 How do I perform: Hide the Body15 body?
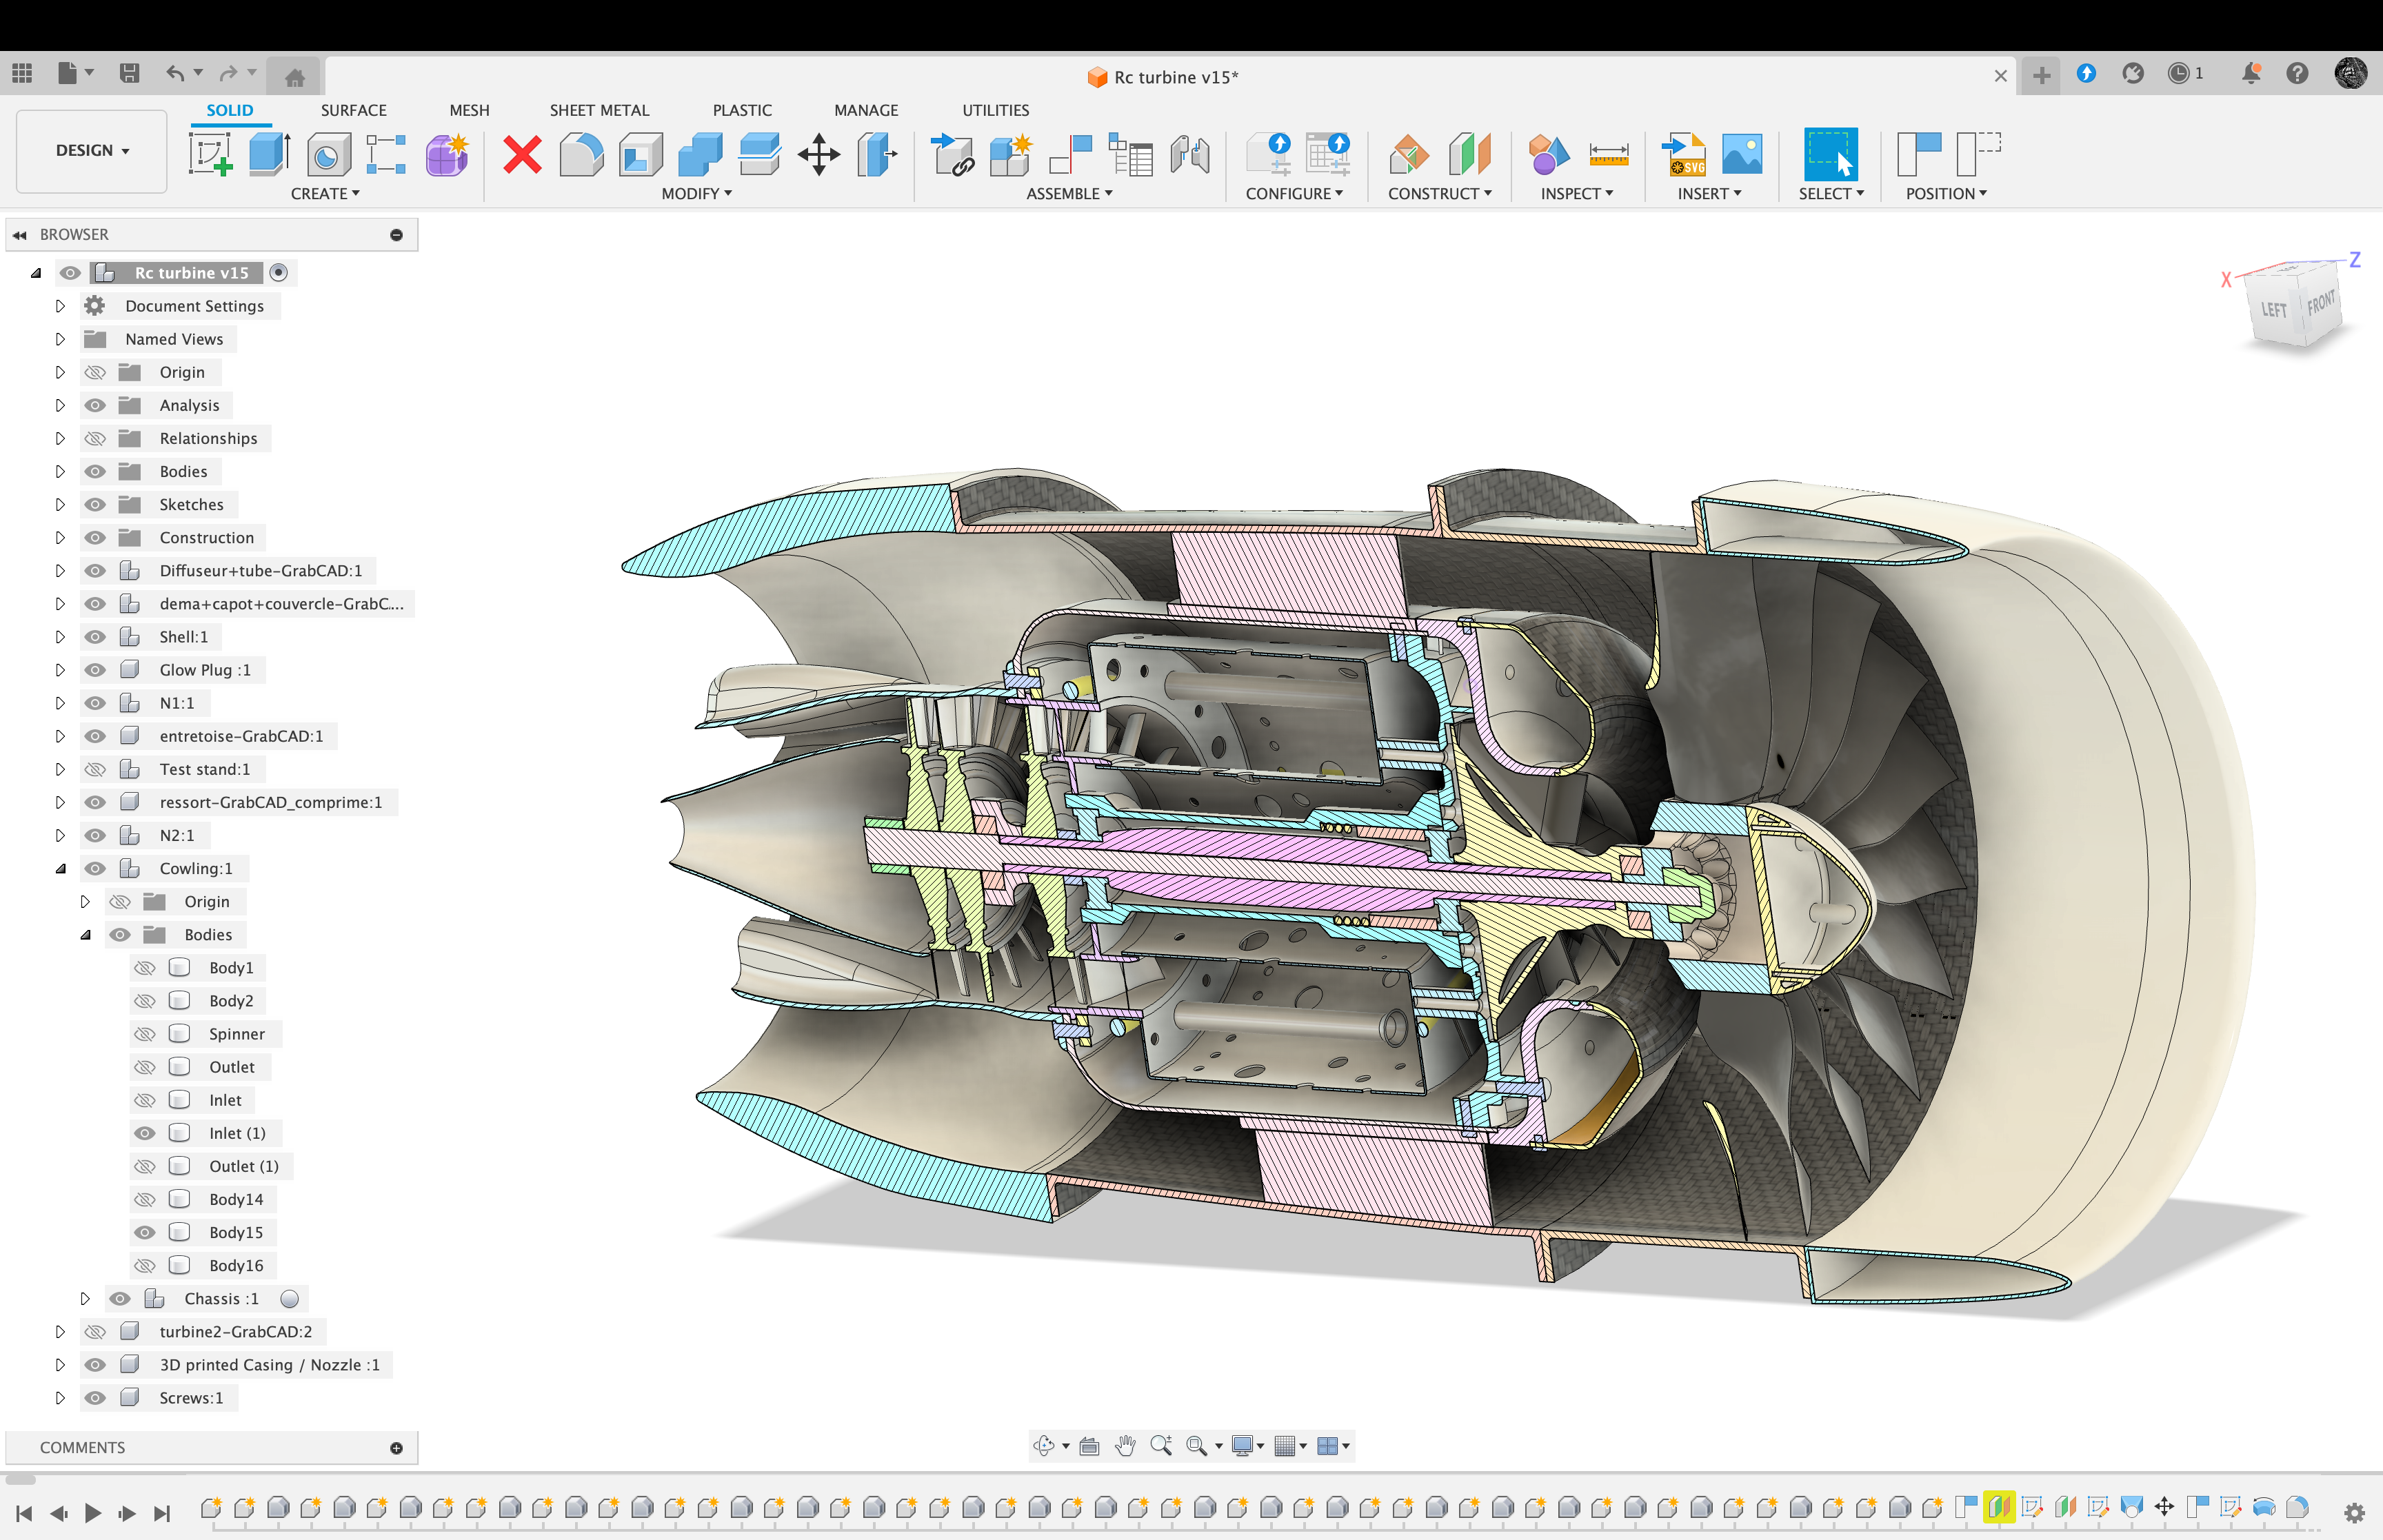pyautogui.click(x=145, y=1232)
